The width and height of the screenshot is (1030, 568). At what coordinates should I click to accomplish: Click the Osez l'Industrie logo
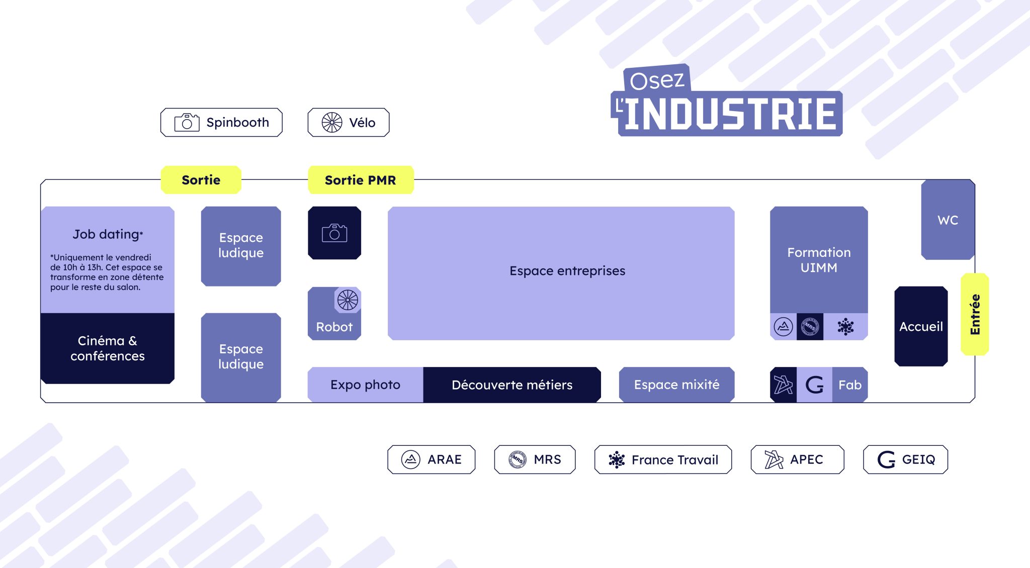click(726, 103)
